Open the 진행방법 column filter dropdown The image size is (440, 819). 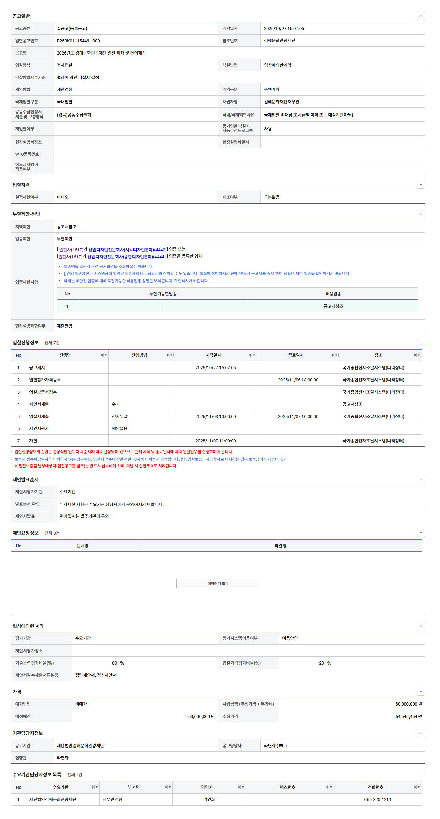172,355
